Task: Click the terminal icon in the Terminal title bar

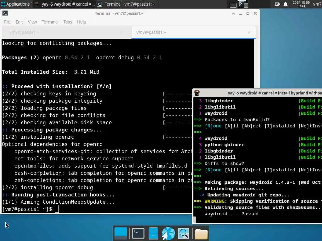Action: coord(5,13)
